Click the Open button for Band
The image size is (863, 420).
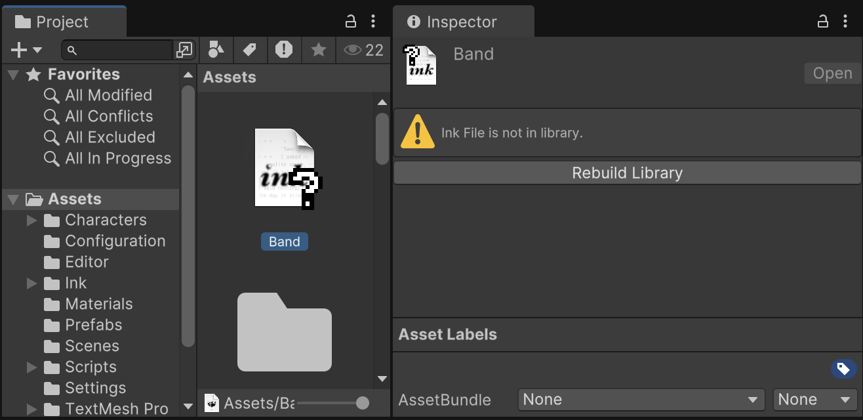[832, 73]
